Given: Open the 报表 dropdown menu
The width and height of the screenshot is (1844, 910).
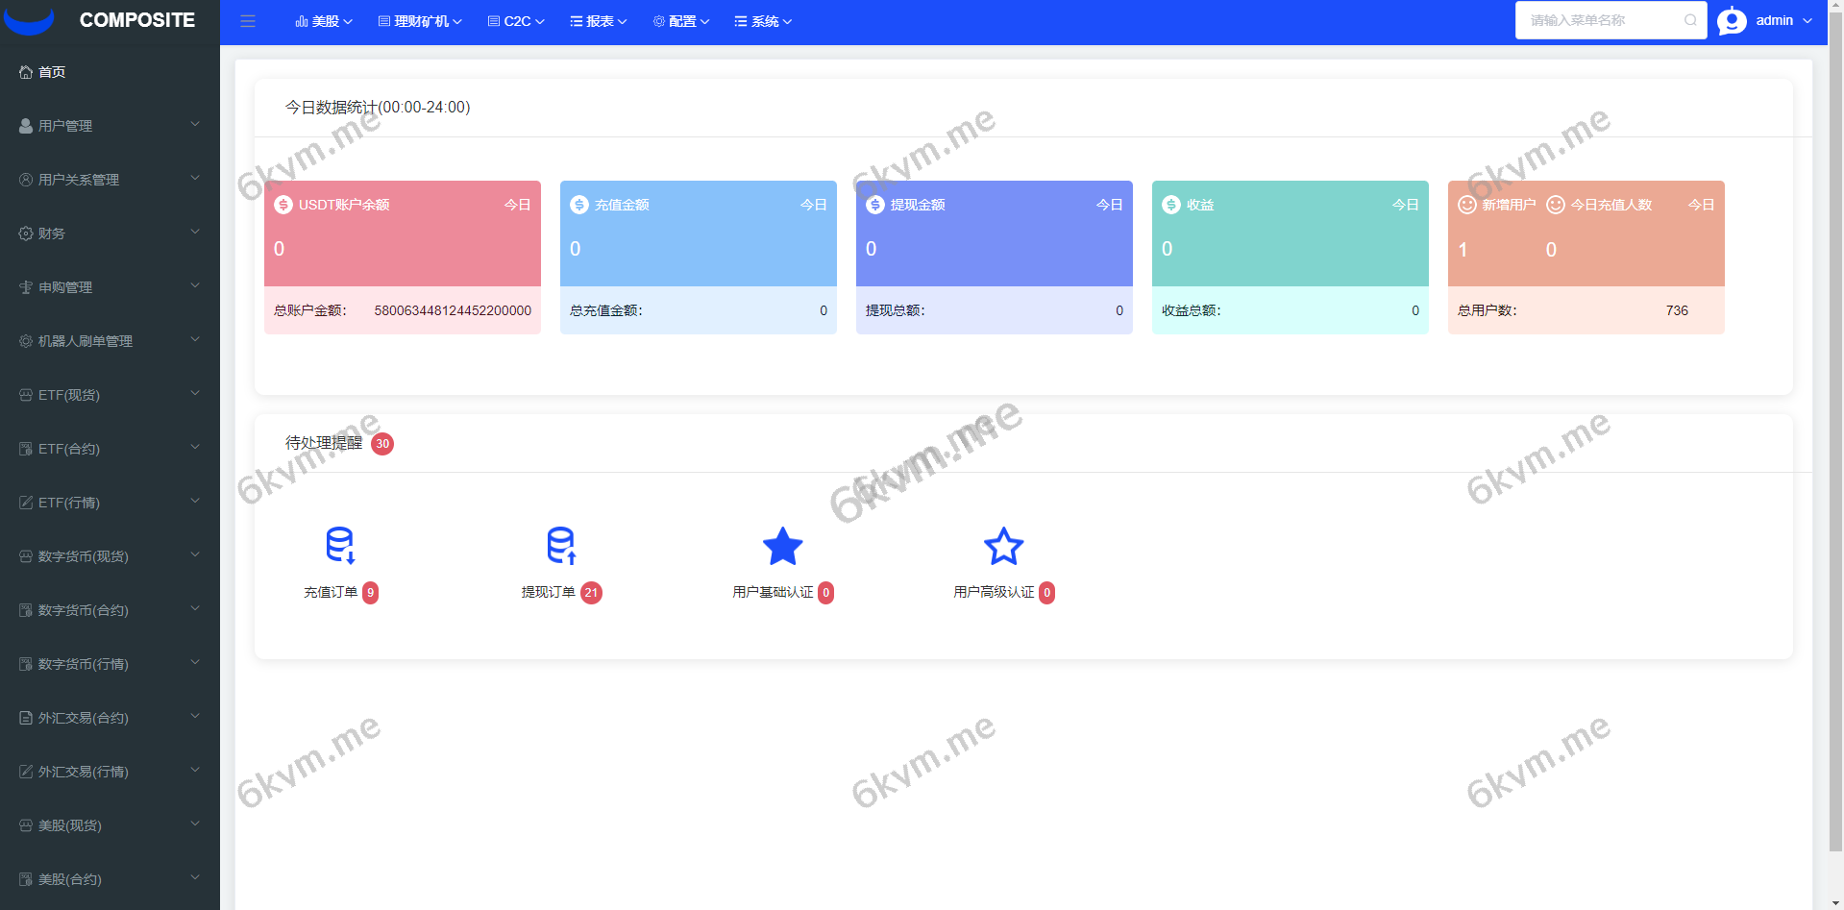Looking at the screenshot, I should point(598,20).
